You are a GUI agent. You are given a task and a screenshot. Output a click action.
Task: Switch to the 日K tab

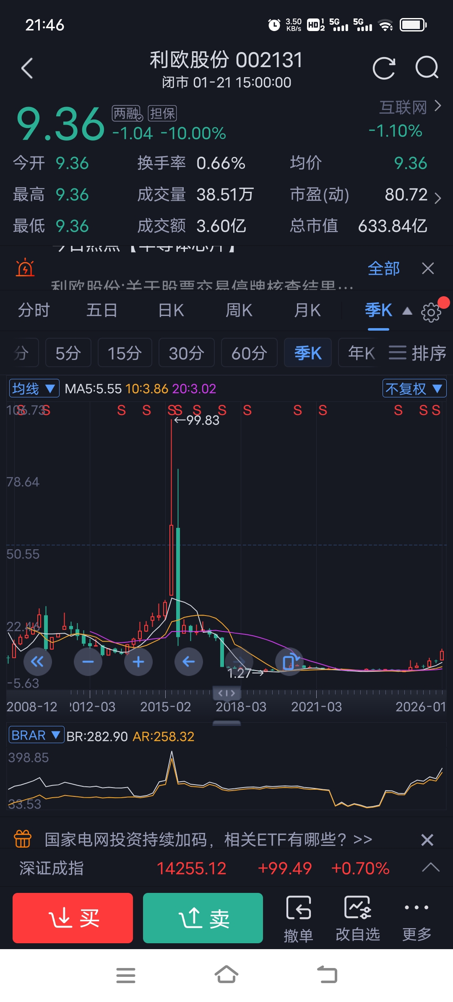pos(171,311)
